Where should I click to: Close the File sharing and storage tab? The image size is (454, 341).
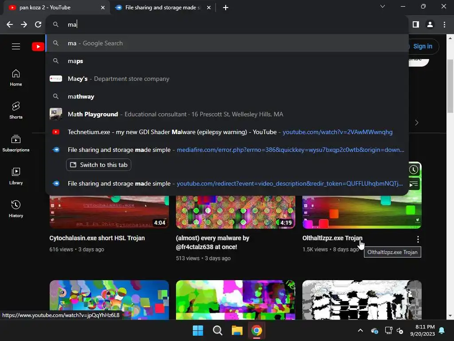coord(209,8)
